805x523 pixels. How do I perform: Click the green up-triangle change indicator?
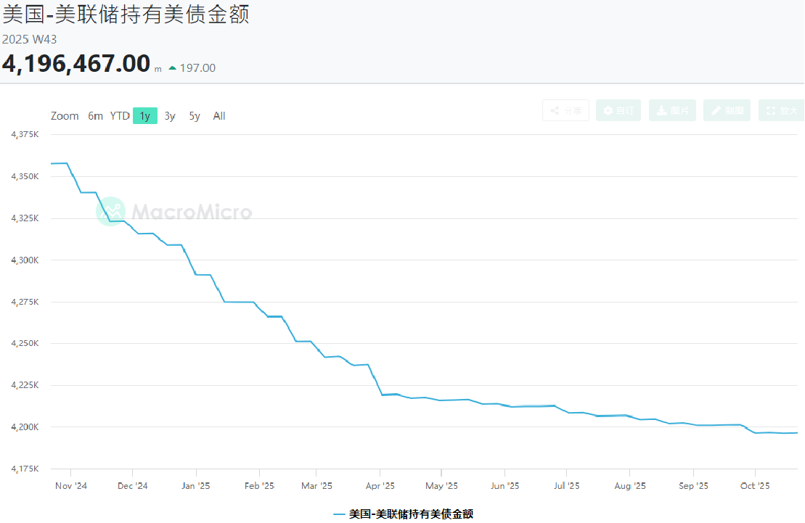(172, 68)
